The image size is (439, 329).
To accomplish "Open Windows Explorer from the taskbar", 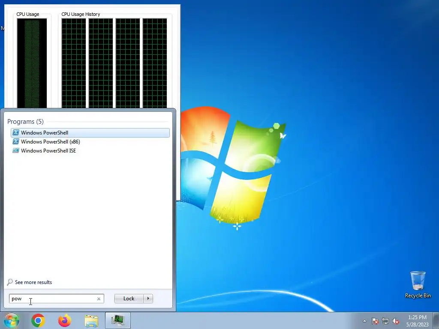I will click(91, 321).
